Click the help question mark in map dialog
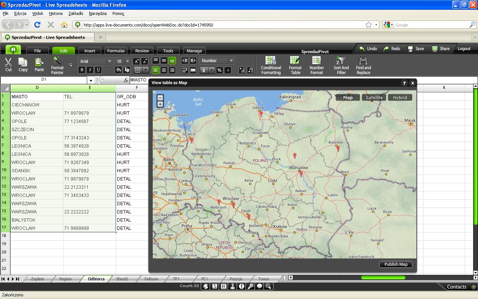This screenshot has width=478, height=299. tap(404, 83)
